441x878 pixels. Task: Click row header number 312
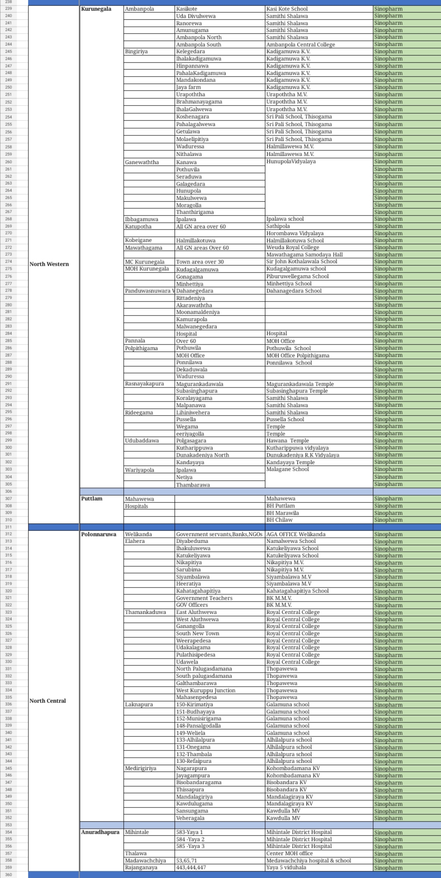(9, 534)
